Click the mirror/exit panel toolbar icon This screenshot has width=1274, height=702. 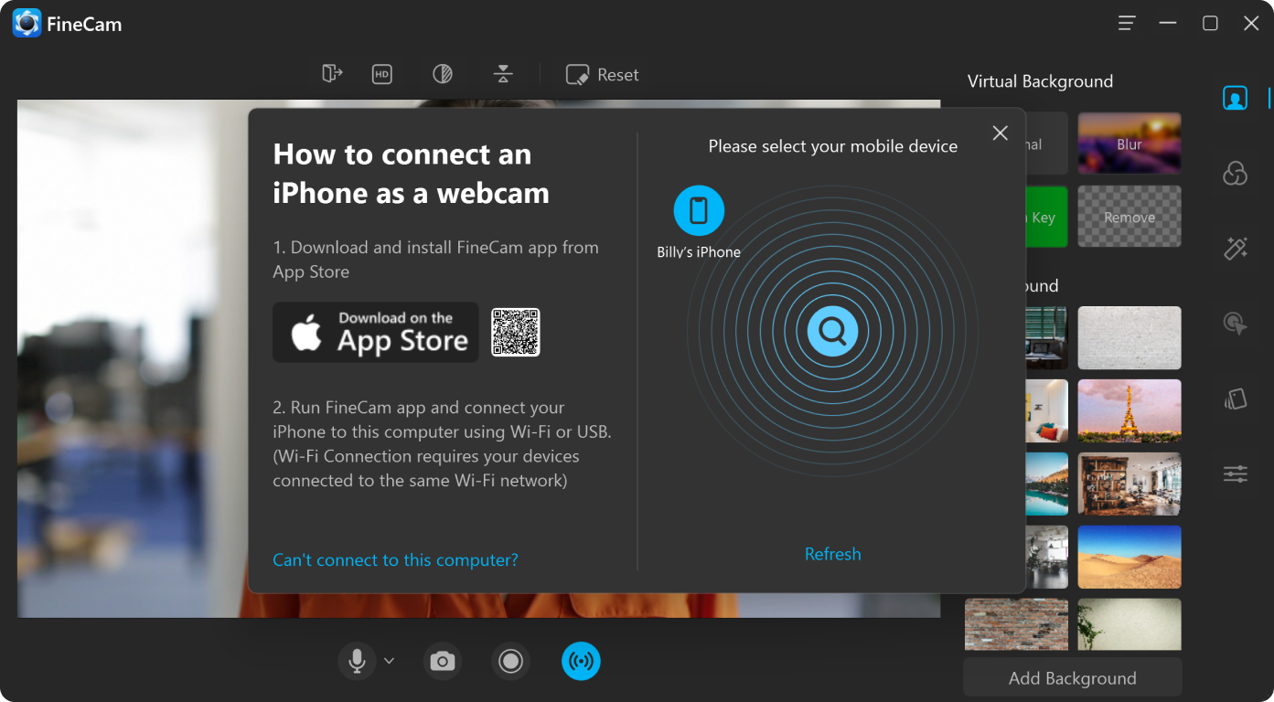[x=332, y=74]
